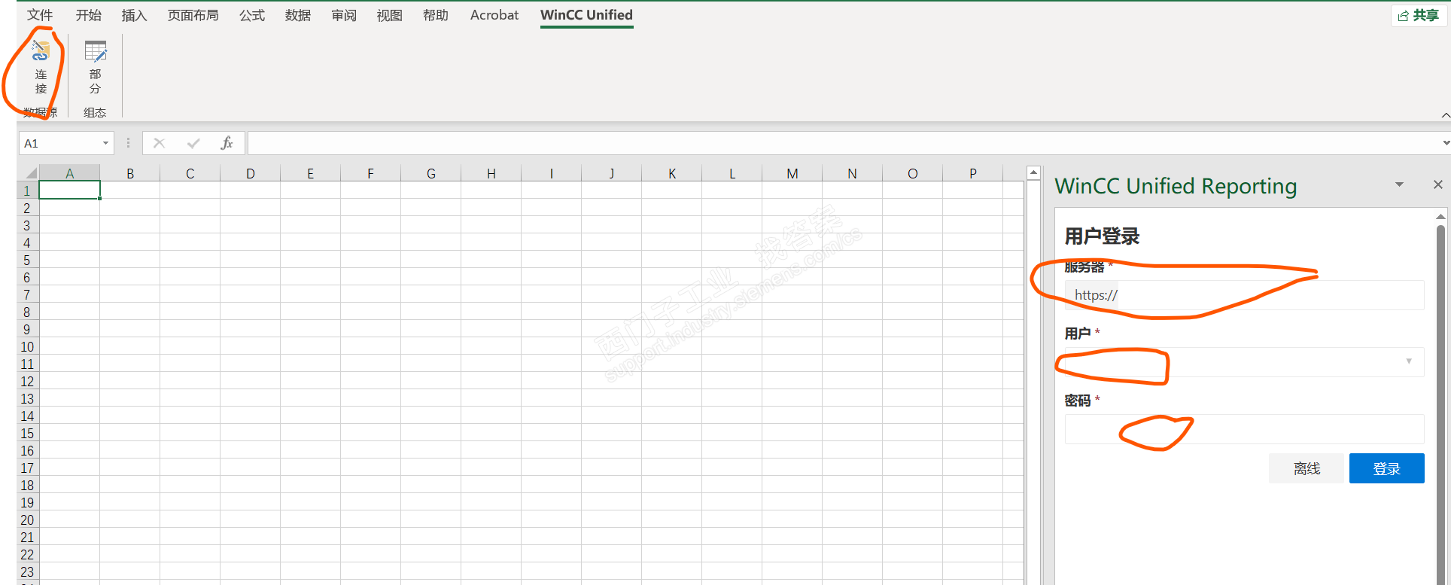Click the worksheet vertical scroll up arrow
Viewport: 1451px width, 585px height.
coord(1033,172)
